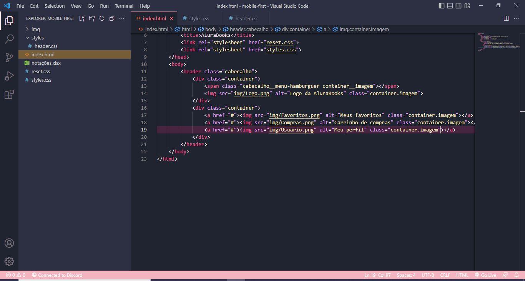Follow img/Logo.png link on line 14
This screenshot has width=525, height=281.
pos(251,93)
